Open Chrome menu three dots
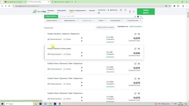Screen dimensions: 189x106 (x=187, y=6)
